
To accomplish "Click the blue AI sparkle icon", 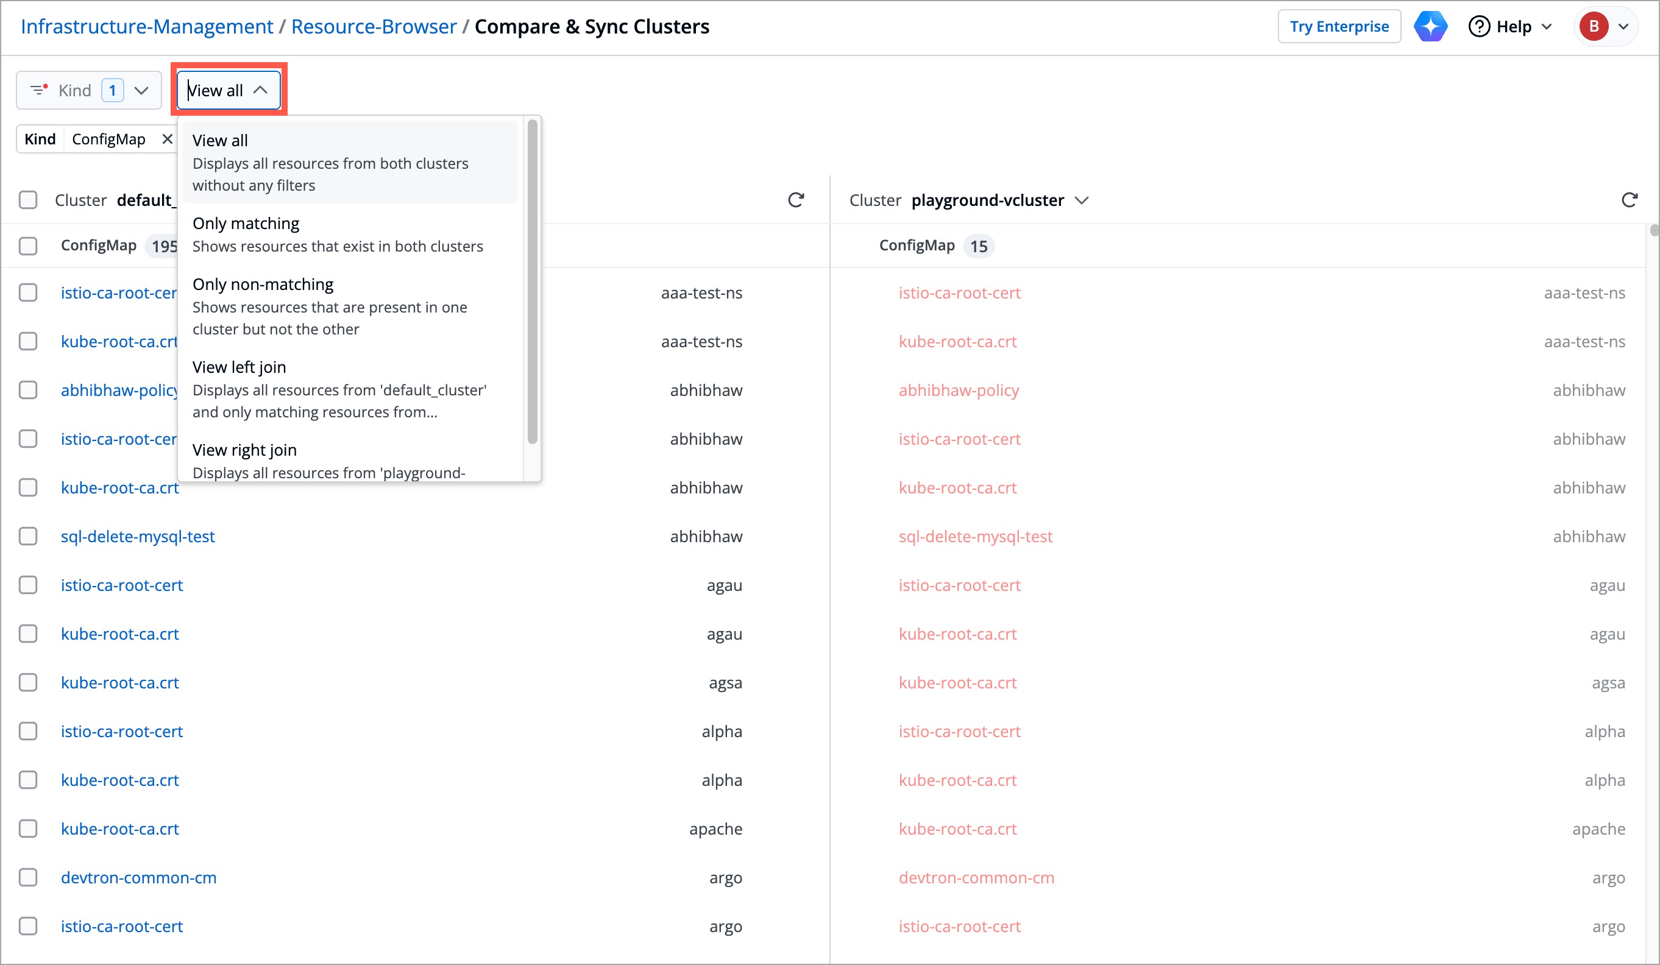I will coord(1430,26).
